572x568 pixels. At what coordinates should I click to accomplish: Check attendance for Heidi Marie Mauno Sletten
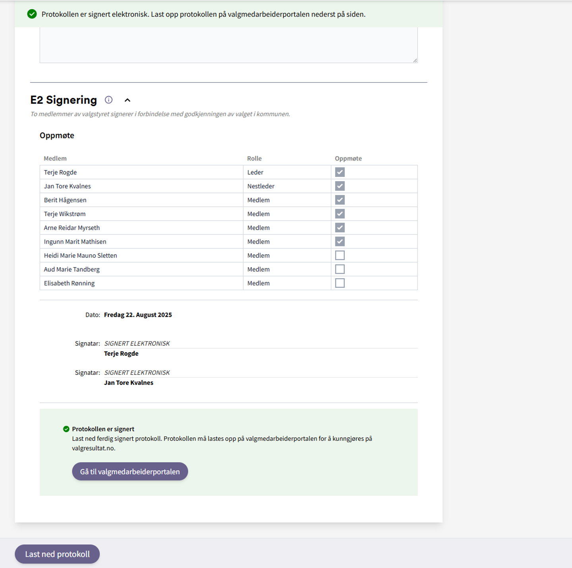click(340, 256)
